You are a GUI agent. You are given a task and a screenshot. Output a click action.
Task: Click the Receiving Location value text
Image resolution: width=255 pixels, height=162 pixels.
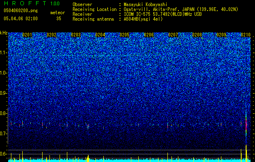tap(181, 10)
